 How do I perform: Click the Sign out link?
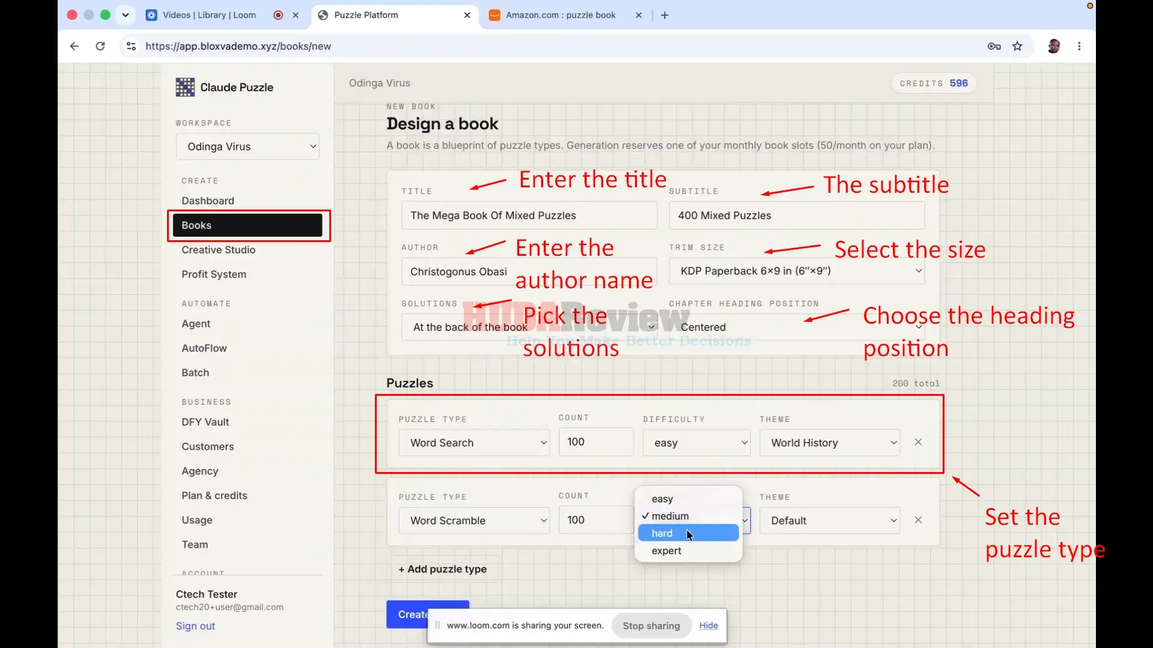click(195, 626)
